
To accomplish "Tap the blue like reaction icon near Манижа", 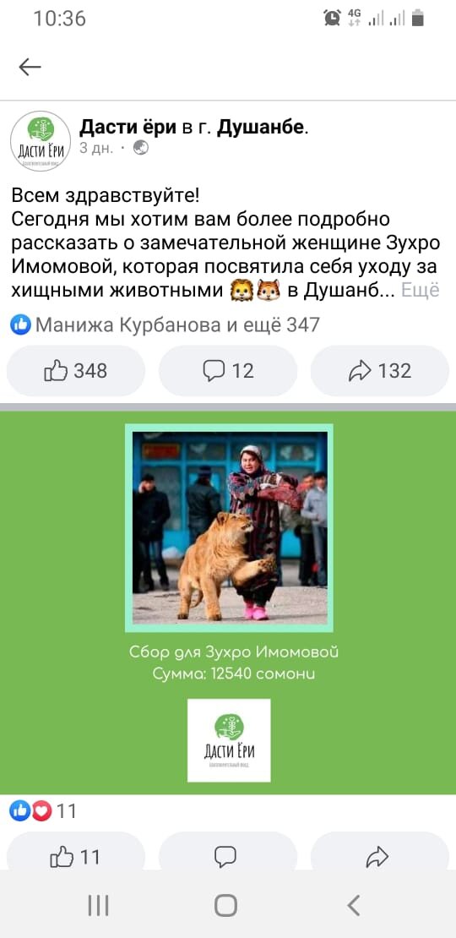I will [x=21, y=325].
